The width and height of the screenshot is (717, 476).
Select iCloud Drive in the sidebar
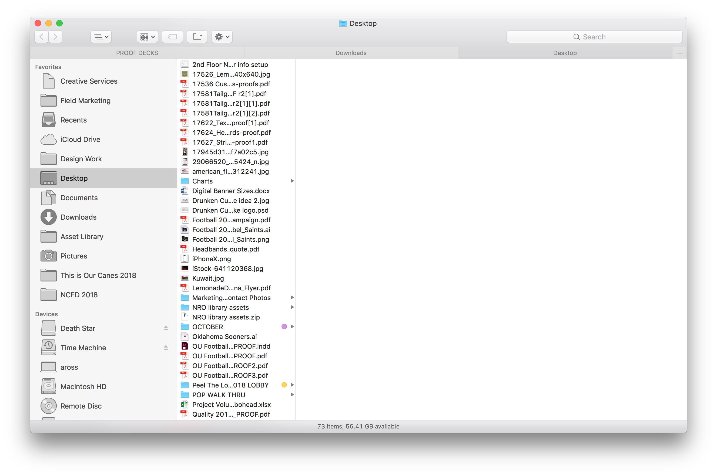(x=80, y=139)
